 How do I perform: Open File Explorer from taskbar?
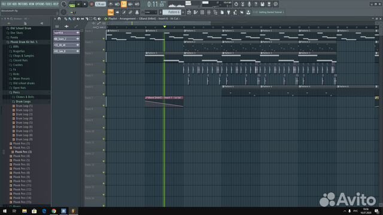24,211
